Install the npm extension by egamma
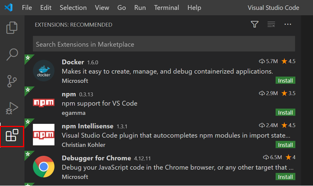 285,112
